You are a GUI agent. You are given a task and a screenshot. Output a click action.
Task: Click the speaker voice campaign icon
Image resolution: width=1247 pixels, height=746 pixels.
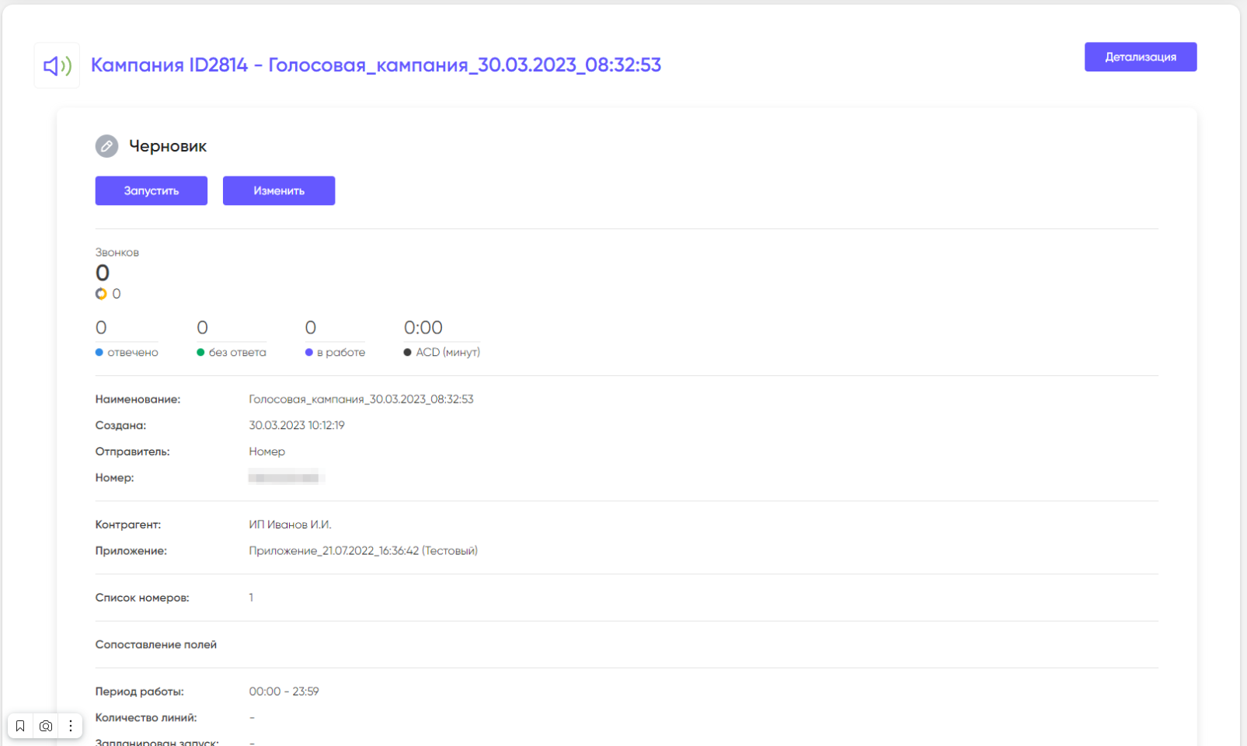57,66
